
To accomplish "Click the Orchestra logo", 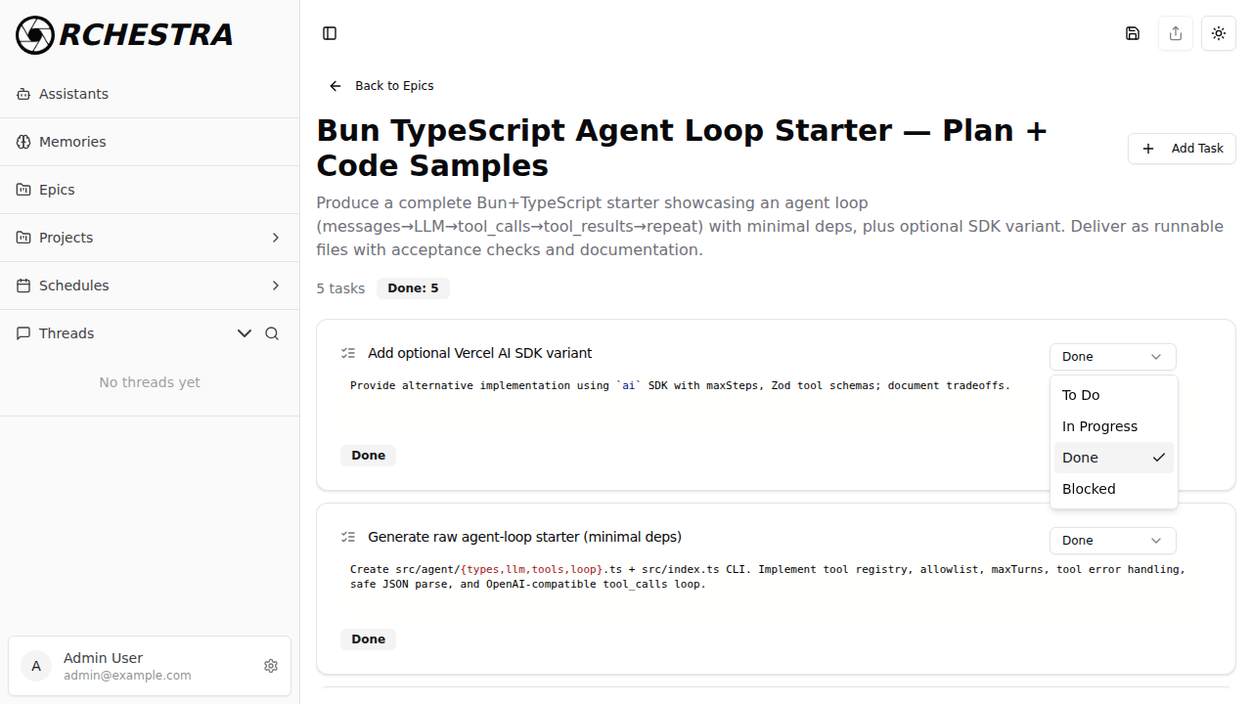I will (x=124, y=35).
